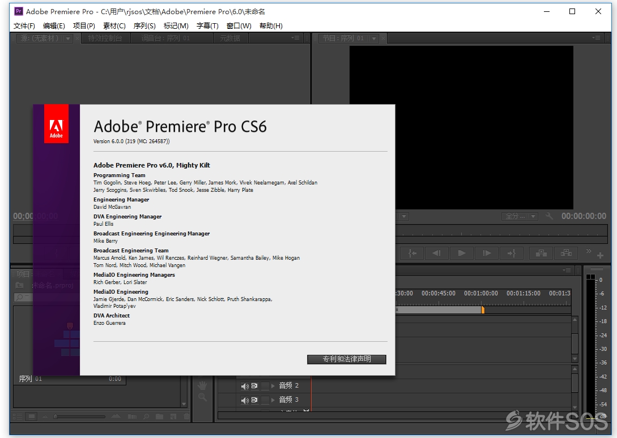Click the trash Clear icon in Project panel
This screenshot has width=617, height=438.
point(186,416)
